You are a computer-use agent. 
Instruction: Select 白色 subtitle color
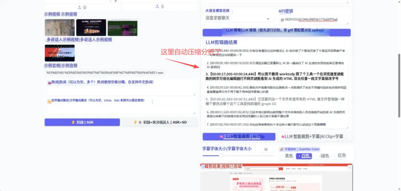(x=304, y=156)
